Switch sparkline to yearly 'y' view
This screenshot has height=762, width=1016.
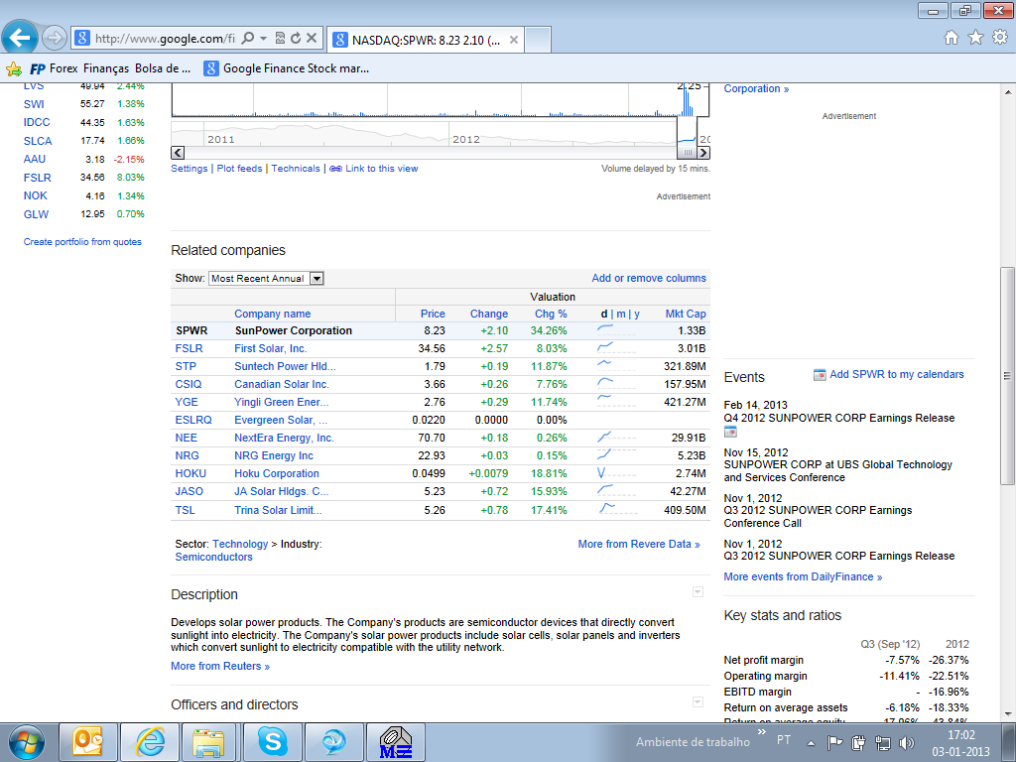tap(637, 314)
